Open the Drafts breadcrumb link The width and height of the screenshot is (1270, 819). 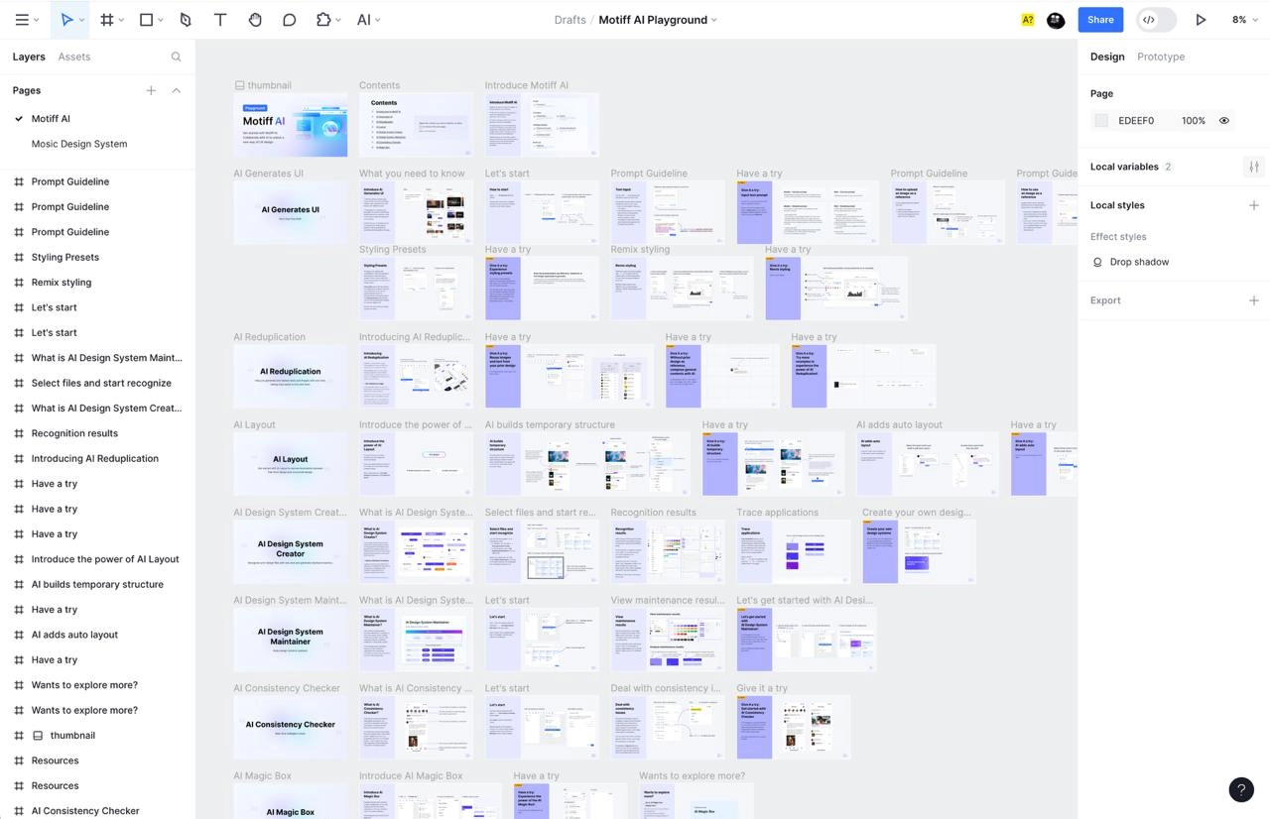570,20
